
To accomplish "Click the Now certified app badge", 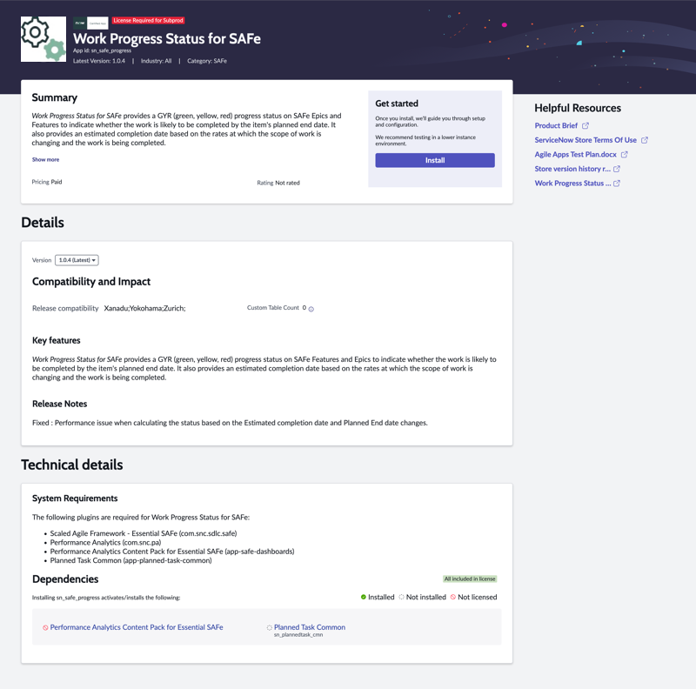I will [x=90, y=23].
